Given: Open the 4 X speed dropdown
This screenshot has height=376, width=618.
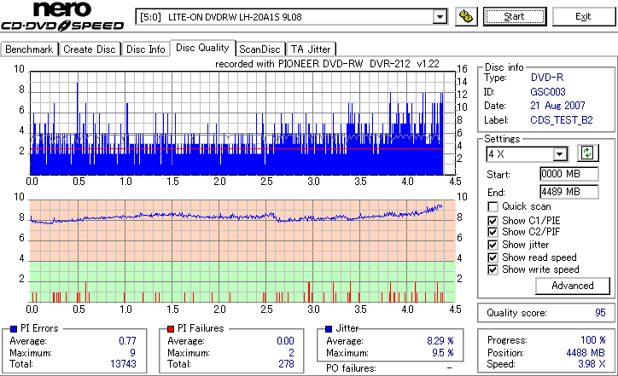Looking at the screenshot, I should pos(560,154).
